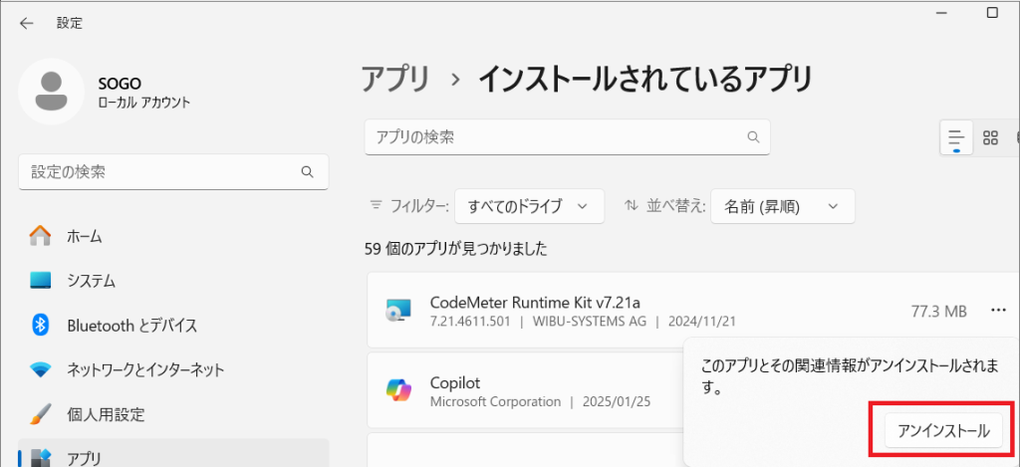Click the アンインストール button
Viewport: 1020px width, 467px height.
(x=943, y=430)
